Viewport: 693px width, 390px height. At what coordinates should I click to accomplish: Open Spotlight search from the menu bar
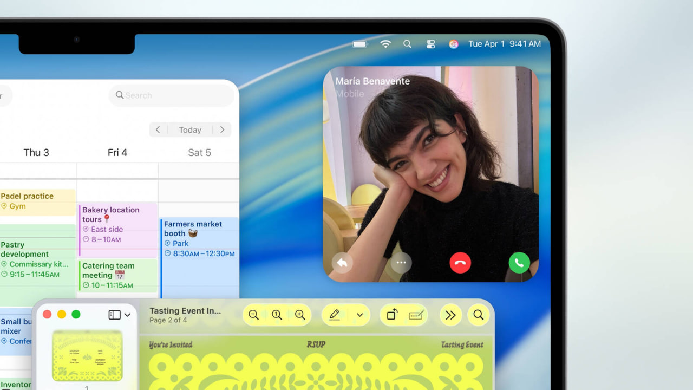407,44
